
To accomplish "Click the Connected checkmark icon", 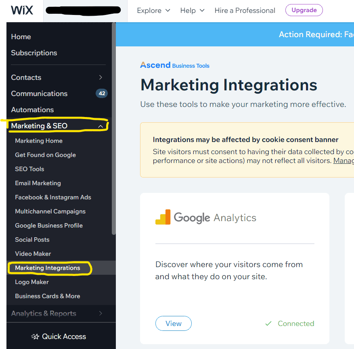I will click(x=268, y=324).
